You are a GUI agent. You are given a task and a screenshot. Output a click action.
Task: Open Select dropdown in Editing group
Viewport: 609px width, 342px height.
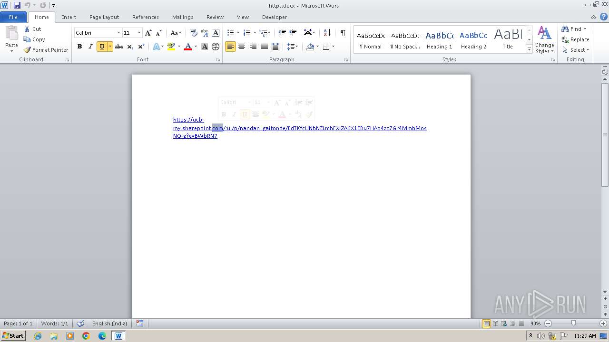click(x=575, y=50)
